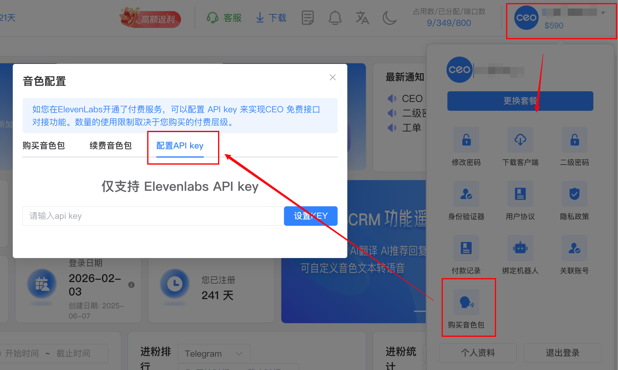The width and height of the screenshot is (618, 370).
Task: Open the 二级密码 secondary password icon
Action: 574,140
